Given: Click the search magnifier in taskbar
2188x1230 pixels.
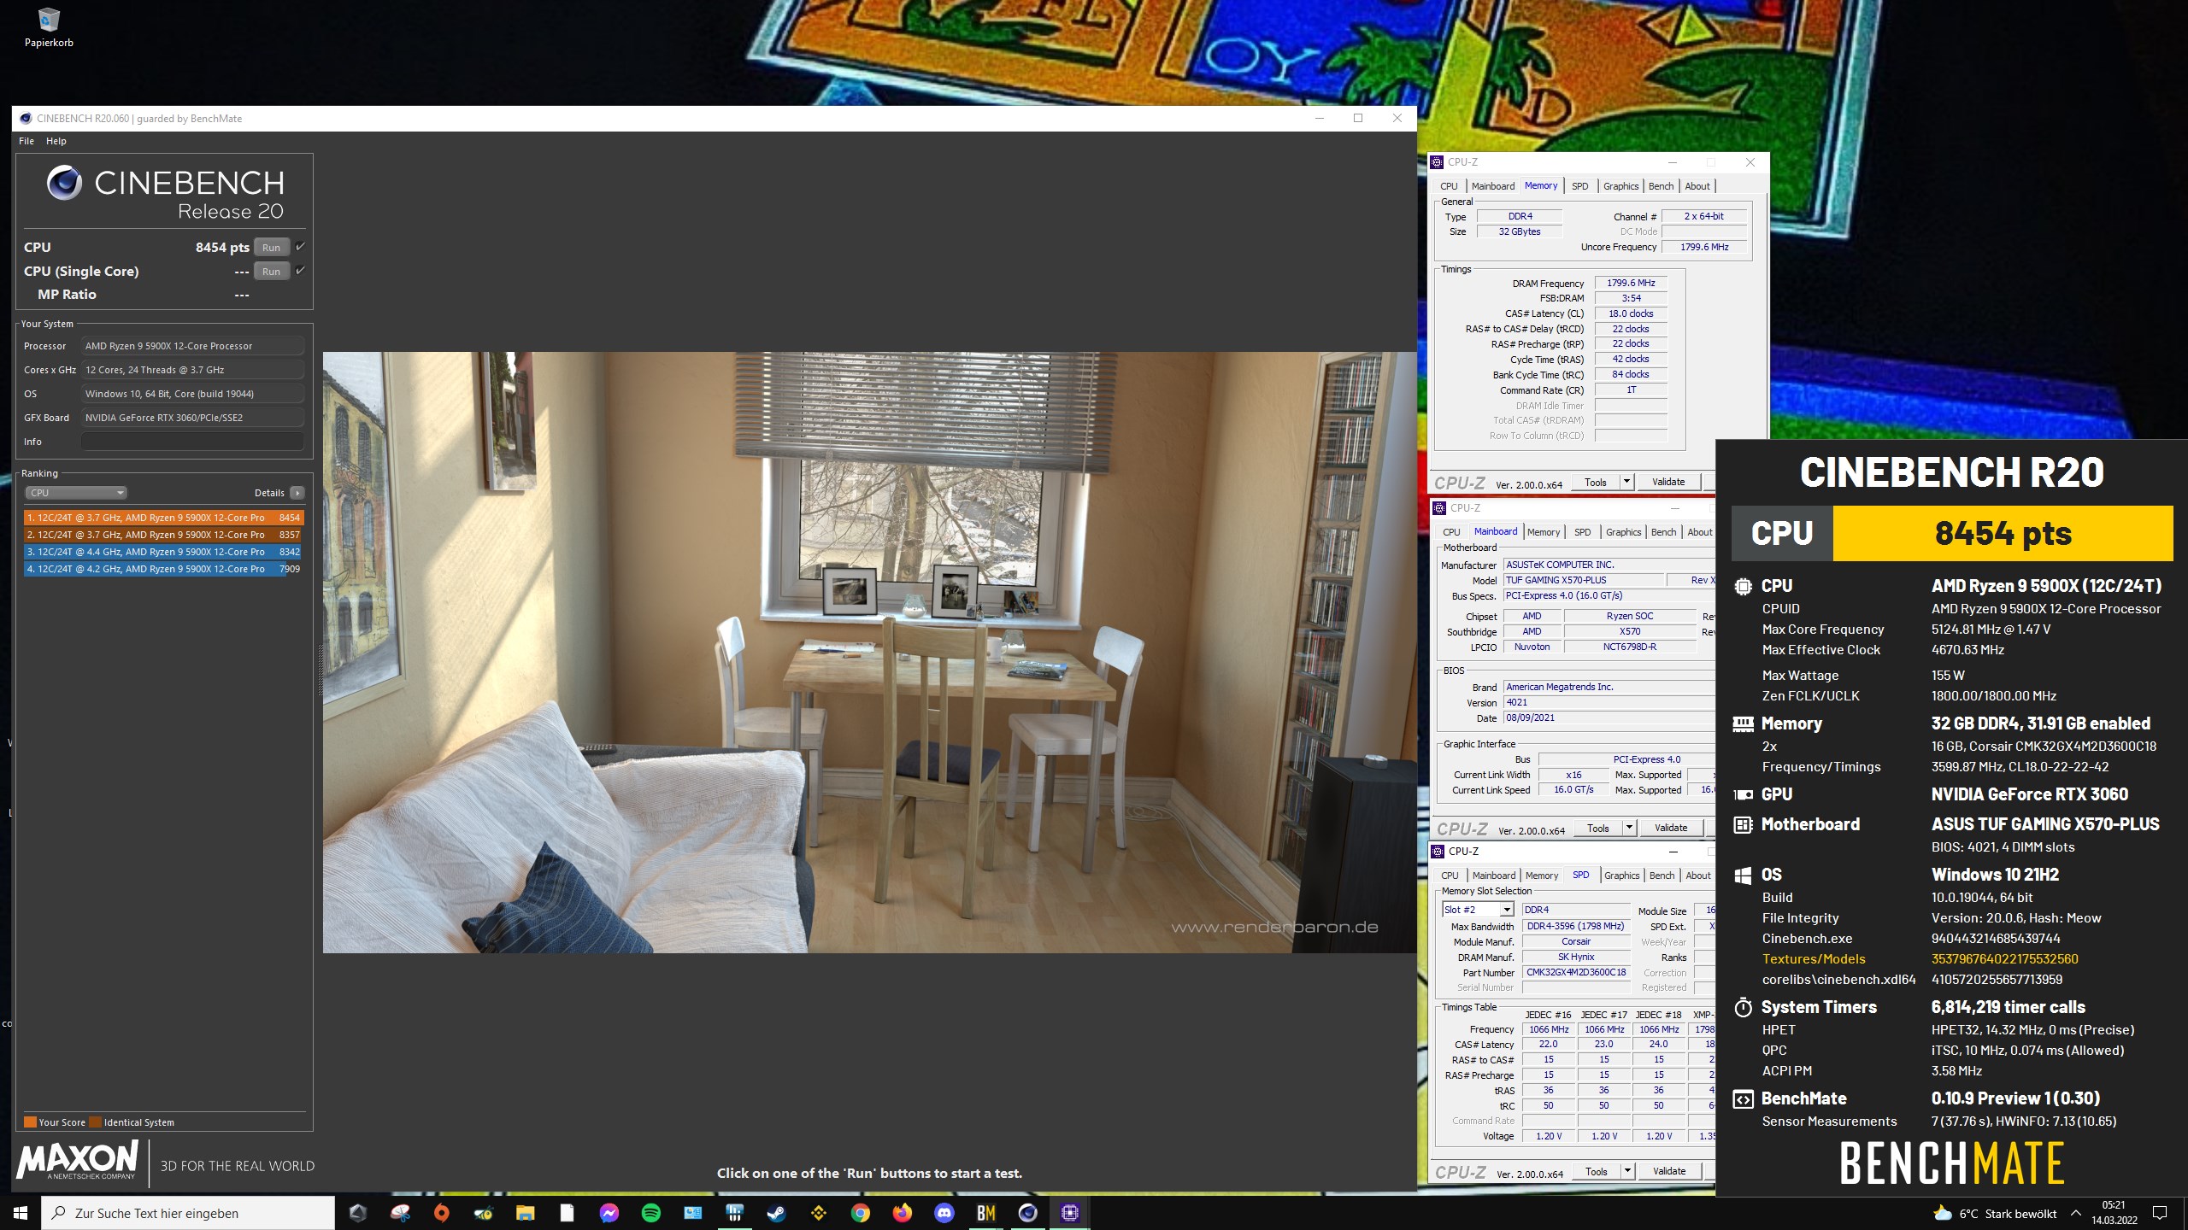Looking at the screenshot, I should click(59, 1213).
